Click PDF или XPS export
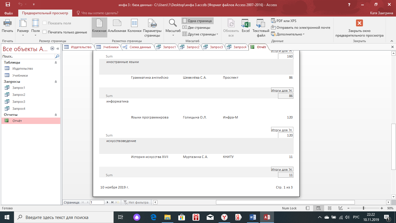The height and width of the screenshot is (223, 396). [284, 21]
